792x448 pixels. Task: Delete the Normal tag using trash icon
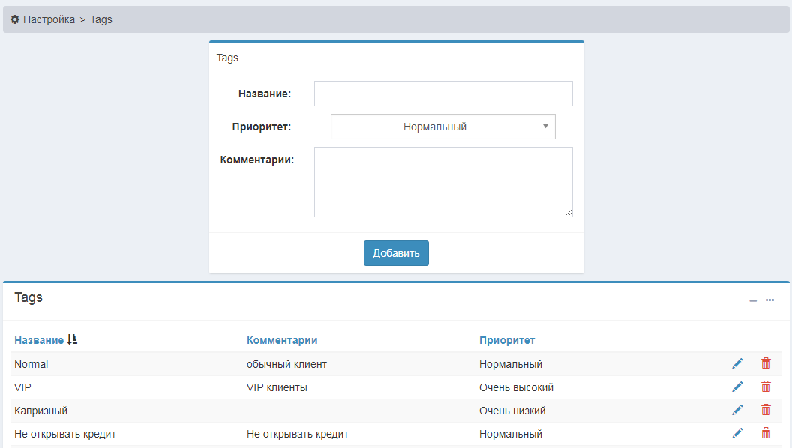click(766, 363)
